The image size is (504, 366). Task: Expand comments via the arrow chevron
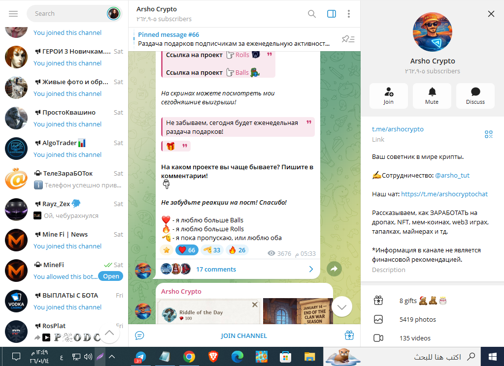(x=311, y=269)
